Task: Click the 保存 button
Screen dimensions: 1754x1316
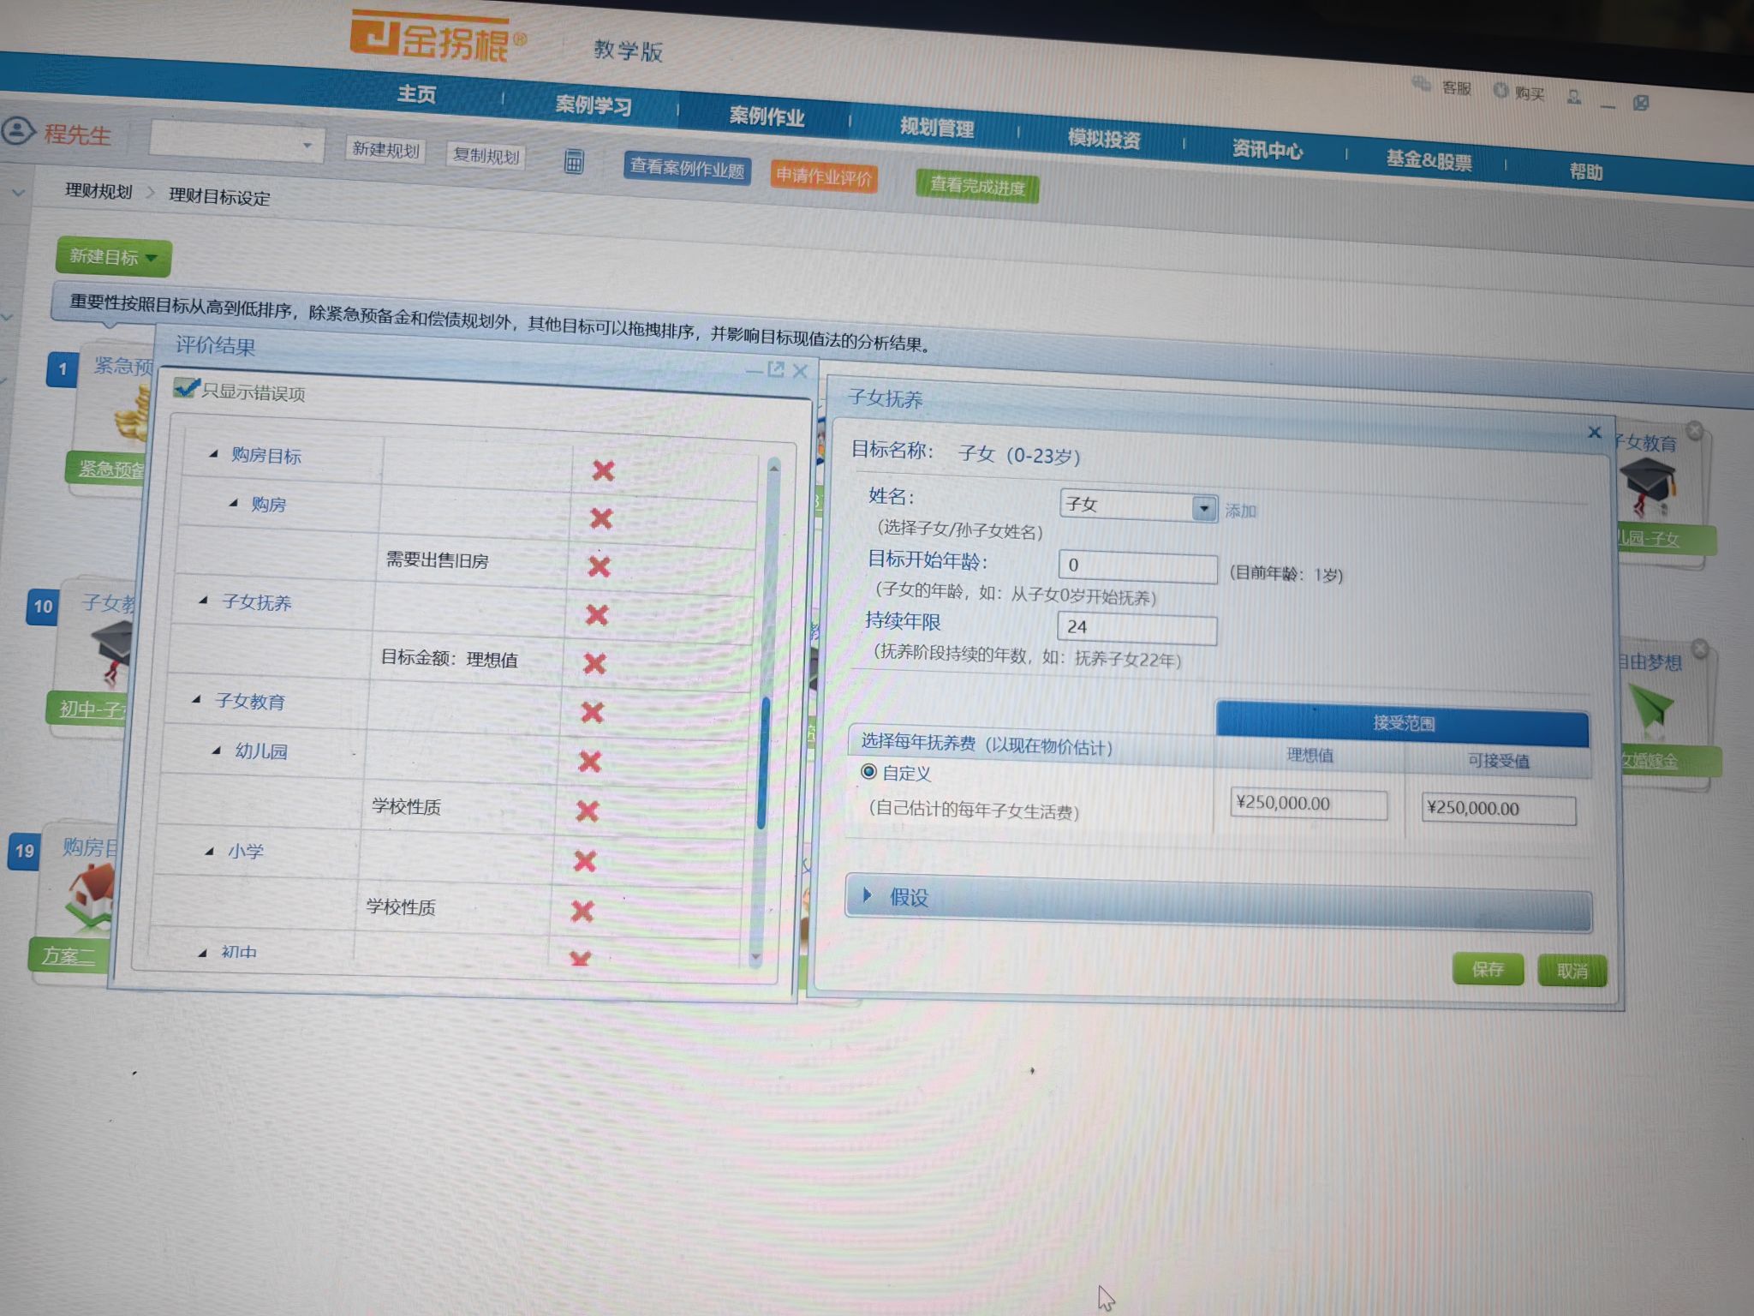Action: point(1488,969)
